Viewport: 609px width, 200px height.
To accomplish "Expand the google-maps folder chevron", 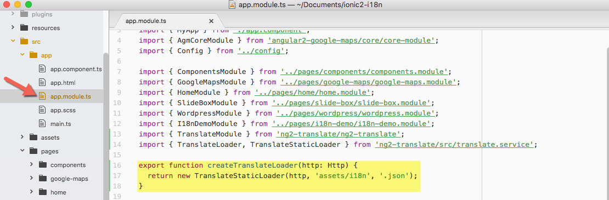I will click(x=31, y=178).
